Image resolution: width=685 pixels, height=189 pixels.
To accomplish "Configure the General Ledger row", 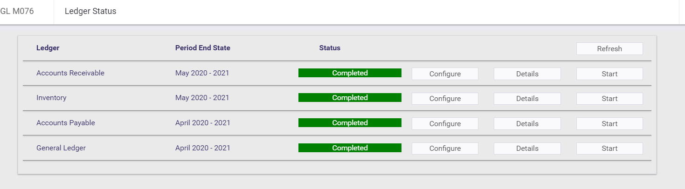I will 445,148.
